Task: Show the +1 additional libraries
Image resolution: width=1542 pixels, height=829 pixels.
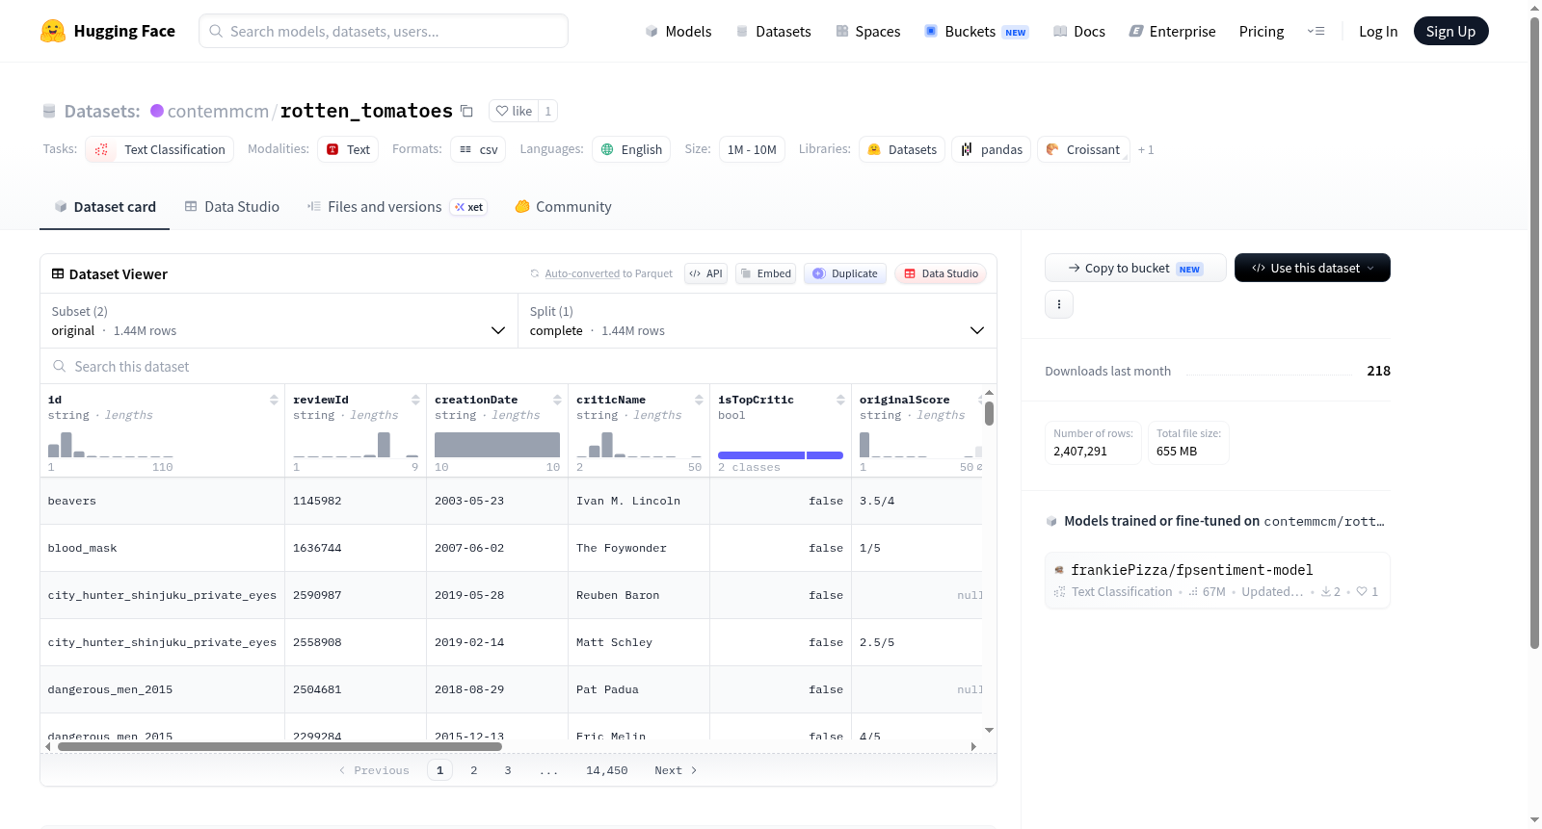Action: point(1146,149)
